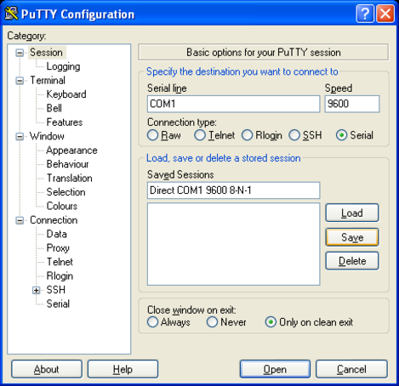Open the Logging category
This screenshot has height=386, width=399.
coord(63,66)
